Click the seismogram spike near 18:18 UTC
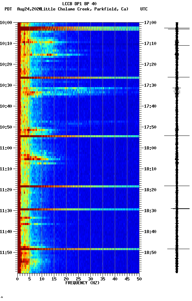The height and width of the screenshot is (301, 192). click(x=177, y=186)
